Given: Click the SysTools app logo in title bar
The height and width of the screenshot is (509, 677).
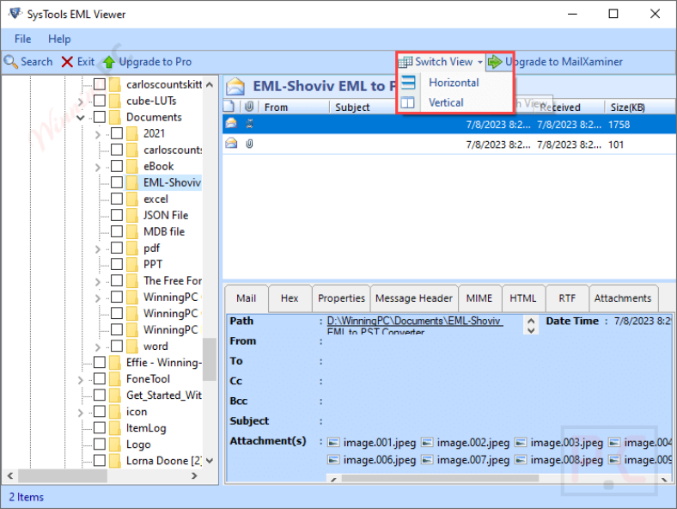Looking at the screenshot, I should tap(15, 14).
